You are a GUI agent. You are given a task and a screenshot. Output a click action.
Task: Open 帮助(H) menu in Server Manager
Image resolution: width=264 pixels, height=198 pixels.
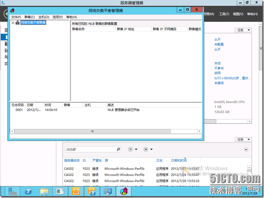(x=253, y=14)
